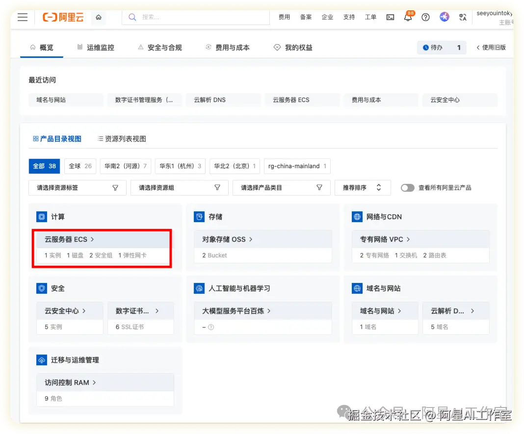Open the 请选择产品类目 dropdown

[282, 188]
